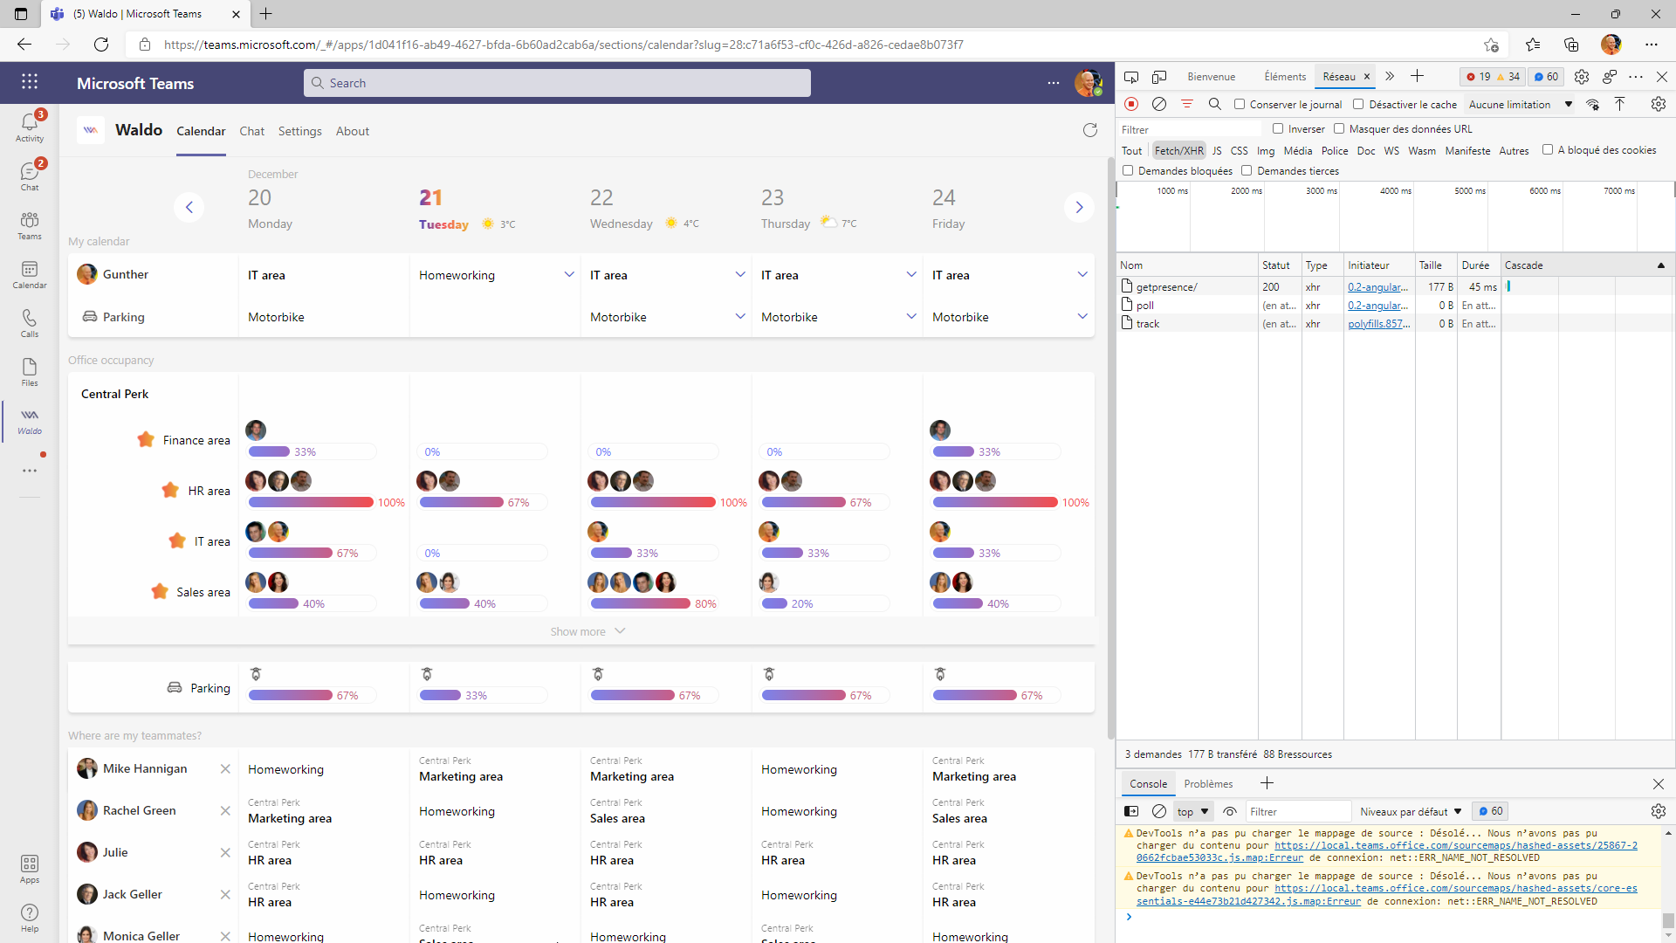The width and height of the screenshot is (1676, 943).
Task: Switch to the Chat tab in Waldo
Action: [251, 131]
